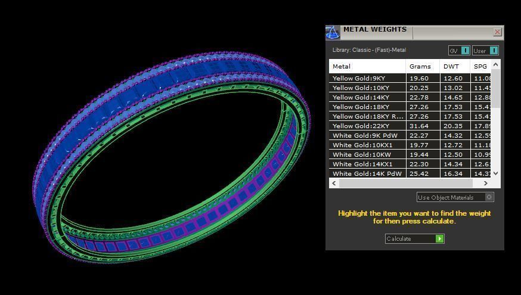Select the White Gold:14K PdW row

pos(410,173)
